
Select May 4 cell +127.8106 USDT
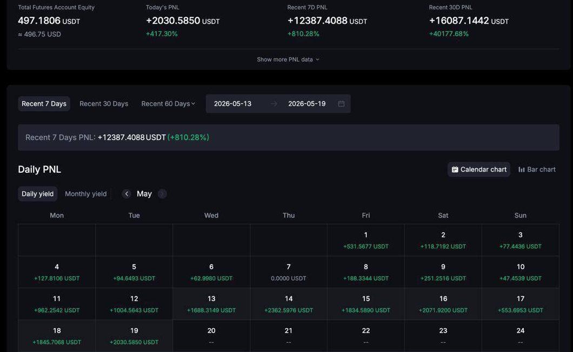[57, 272]
